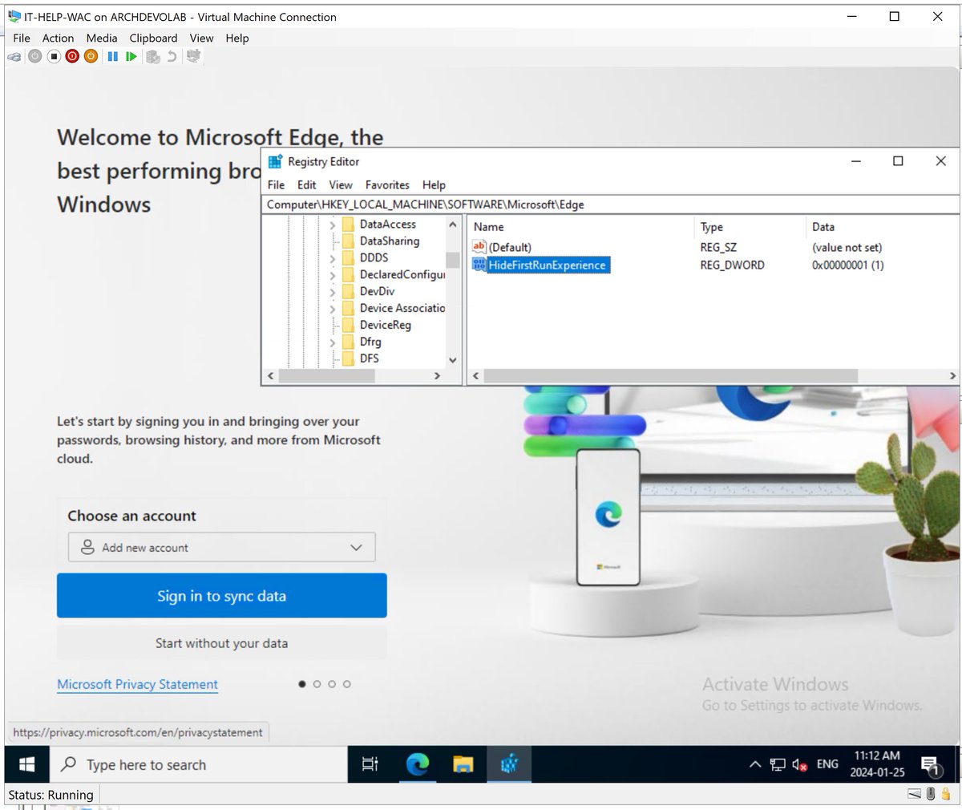
Task: Show hidden system tray icons
Action: [x=754, y=765]
